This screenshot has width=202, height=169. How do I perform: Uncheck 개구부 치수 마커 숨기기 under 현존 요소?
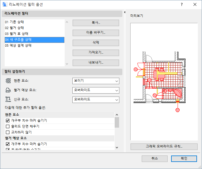point(8,121)
